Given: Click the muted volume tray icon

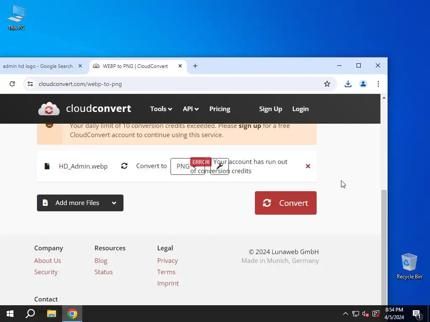Looking at the screenshot, I should 366,314.
